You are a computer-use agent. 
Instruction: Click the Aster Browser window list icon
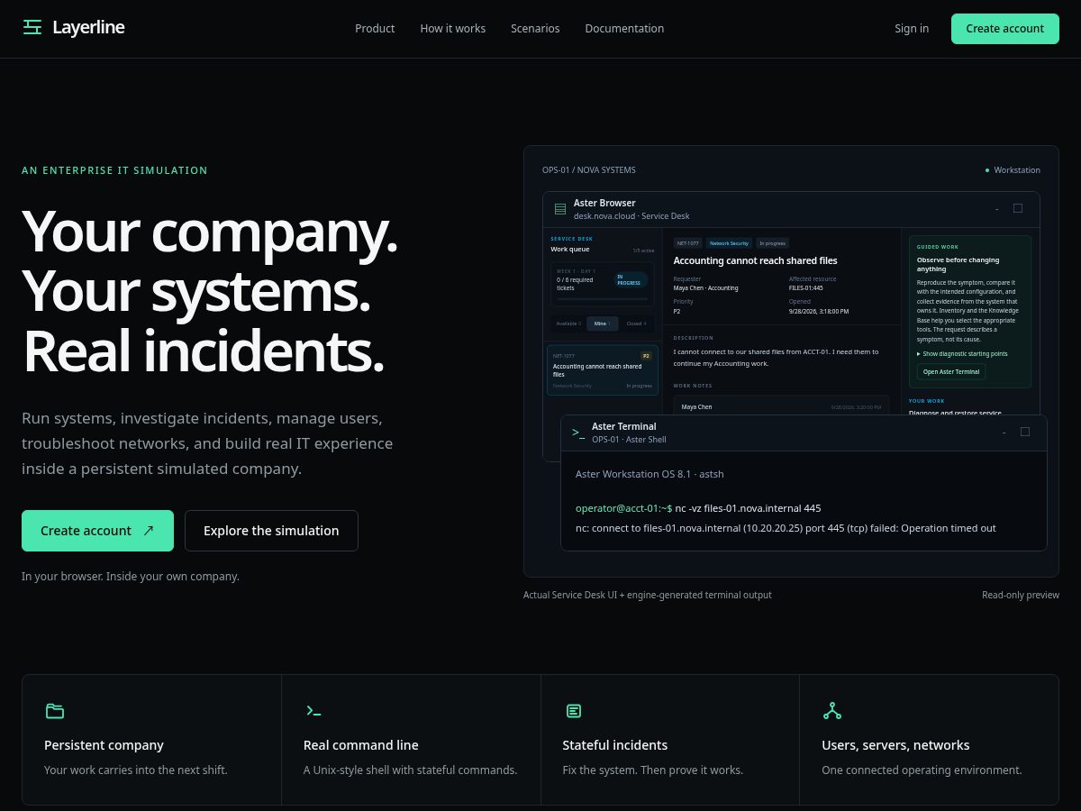(x=560, y=209)
